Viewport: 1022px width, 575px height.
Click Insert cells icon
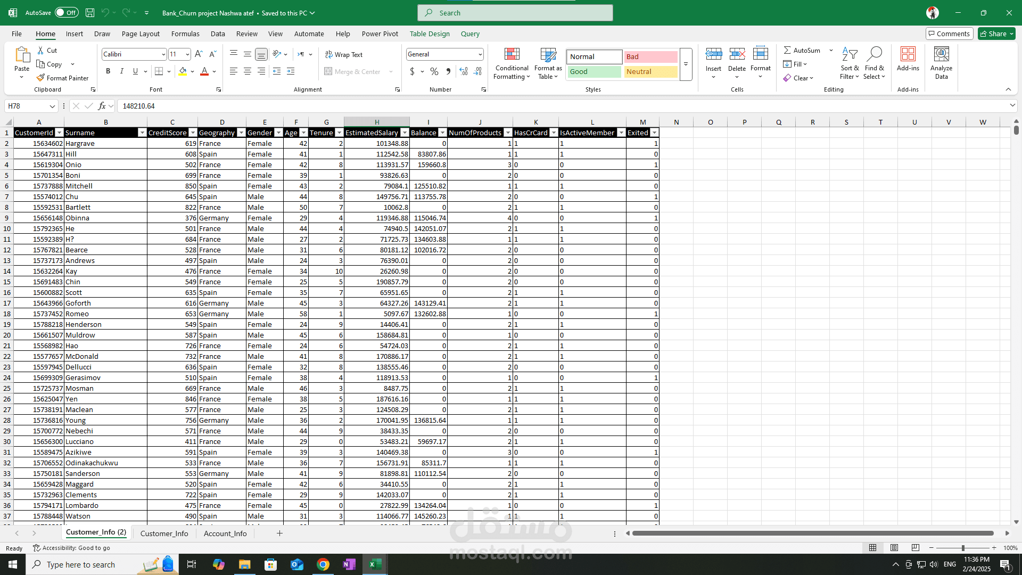coord(714,54)
